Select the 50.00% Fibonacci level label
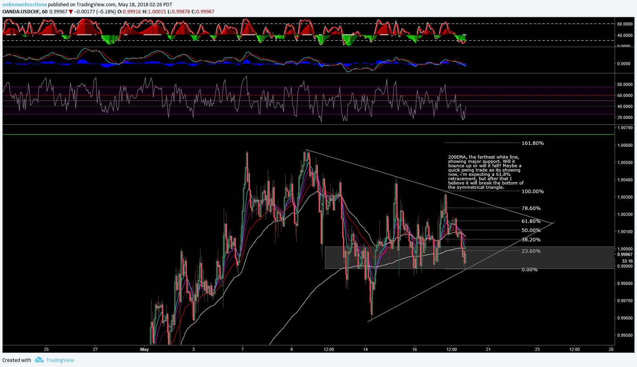Screen dimensions: 637x367 tap(531, 230)
